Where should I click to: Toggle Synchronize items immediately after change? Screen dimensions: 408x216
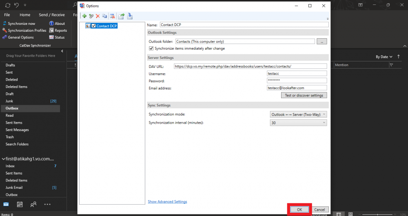coord(151,48)
